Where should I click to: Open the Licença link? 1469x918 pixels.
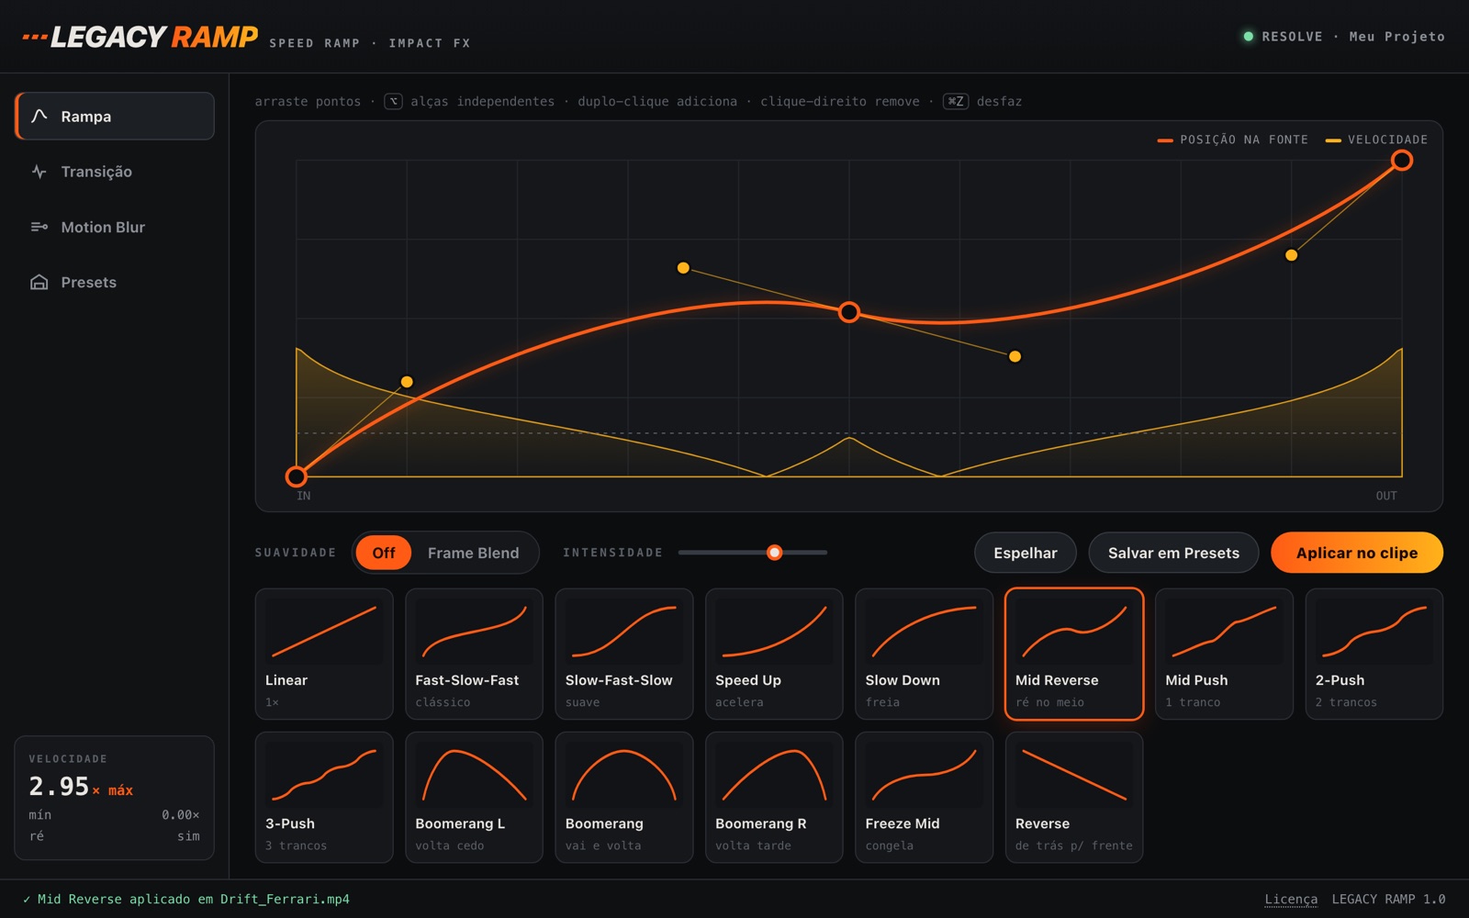pos(1291,899)
